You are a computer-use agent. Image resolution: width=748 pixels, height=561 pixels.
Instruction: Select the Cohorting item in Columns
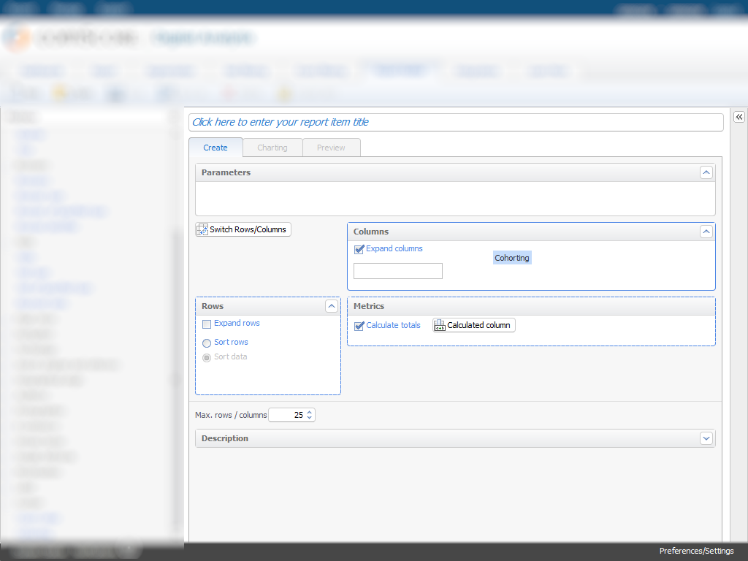tap(512, 258)
